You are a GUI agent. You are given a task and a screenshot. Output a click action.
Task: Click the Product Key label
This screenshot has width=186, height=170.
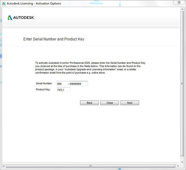point(43,89)
